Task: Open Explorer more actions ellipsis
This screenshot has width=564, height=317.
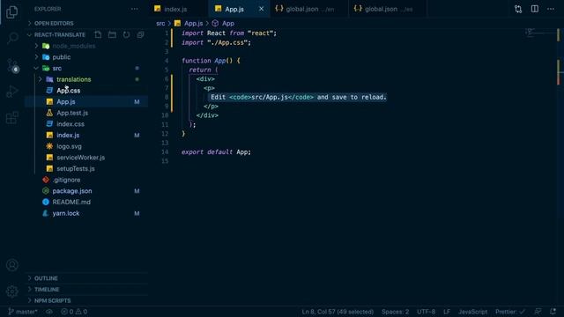Action: pyautogui.click(x=134, y=9)
